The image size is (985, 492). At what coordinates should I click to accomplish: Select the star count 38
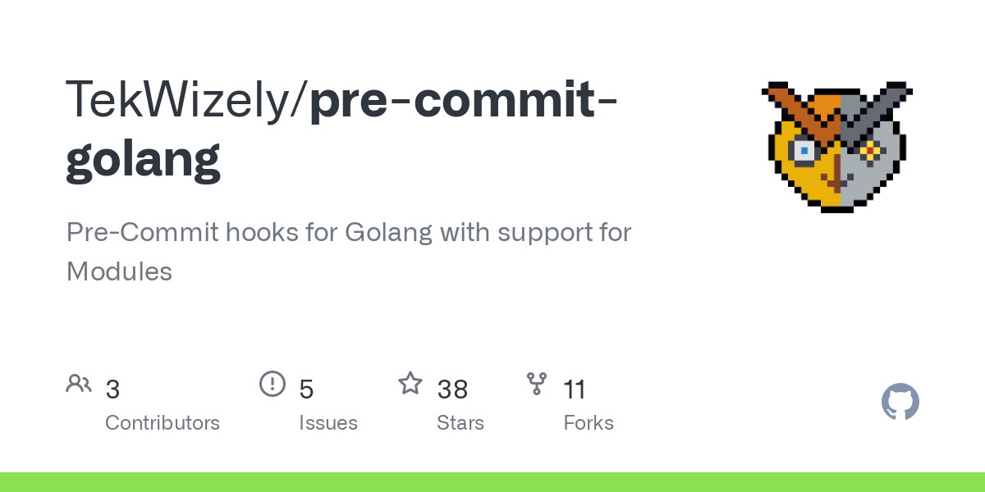pos(452,389)
